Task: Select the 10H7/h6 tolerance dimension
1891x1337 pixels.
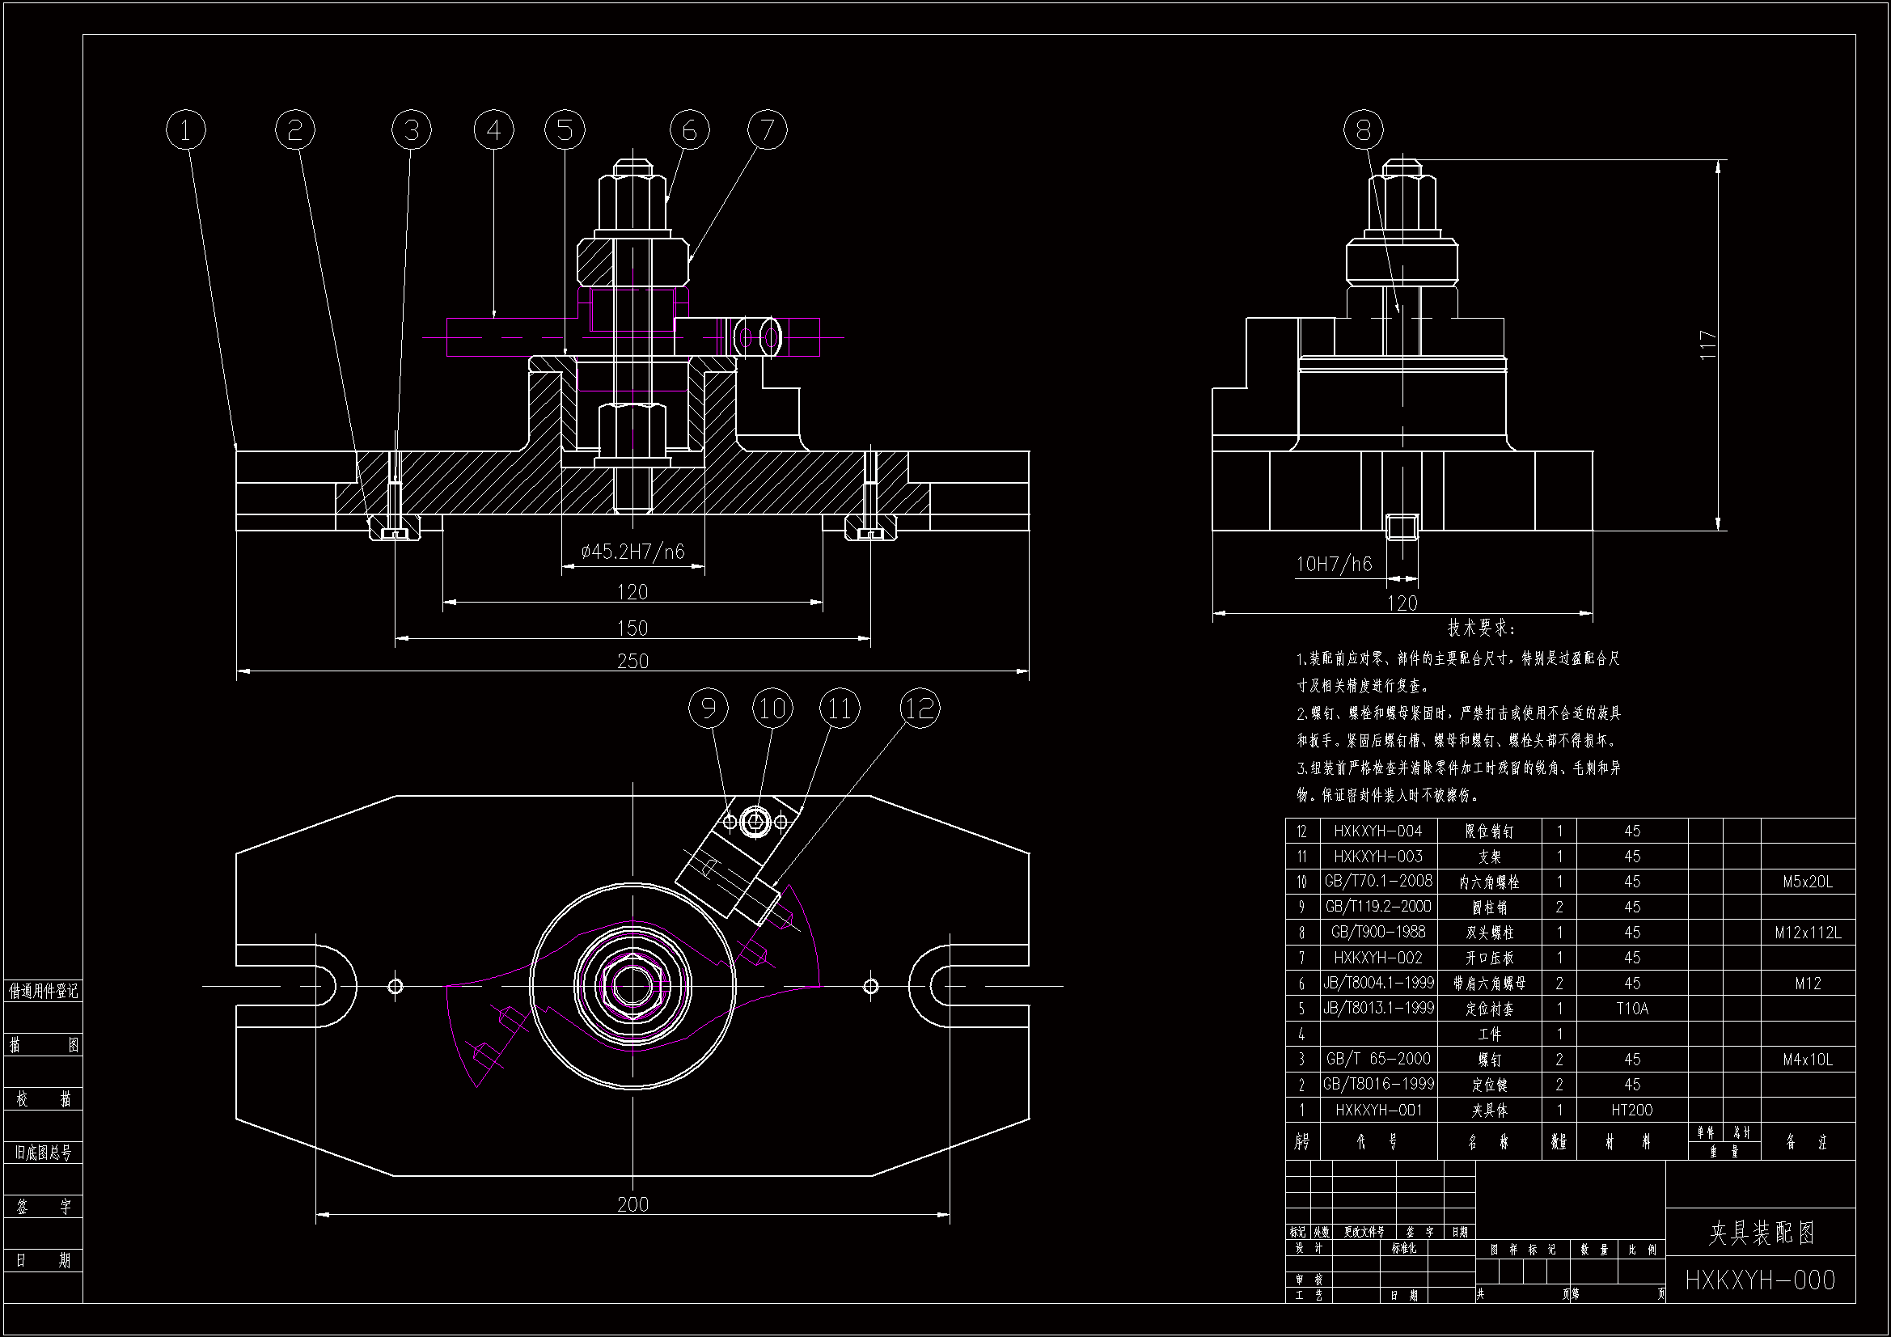Action: 1335,565
